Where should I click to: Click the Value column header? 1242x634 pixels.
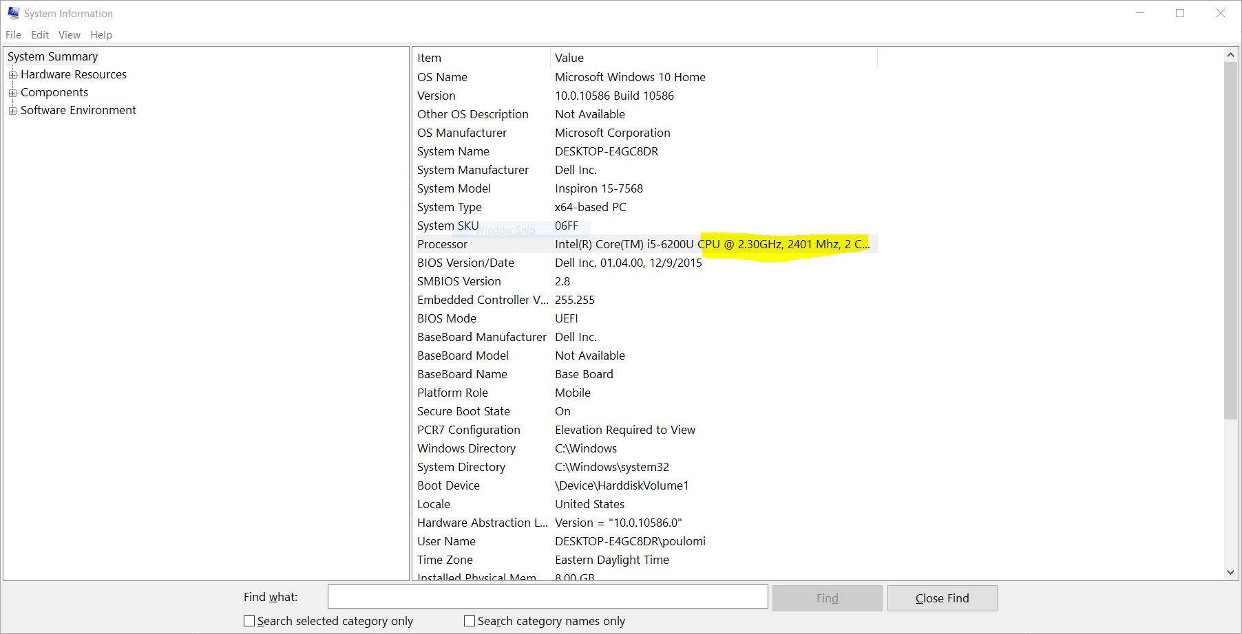[x=713, y=58]
